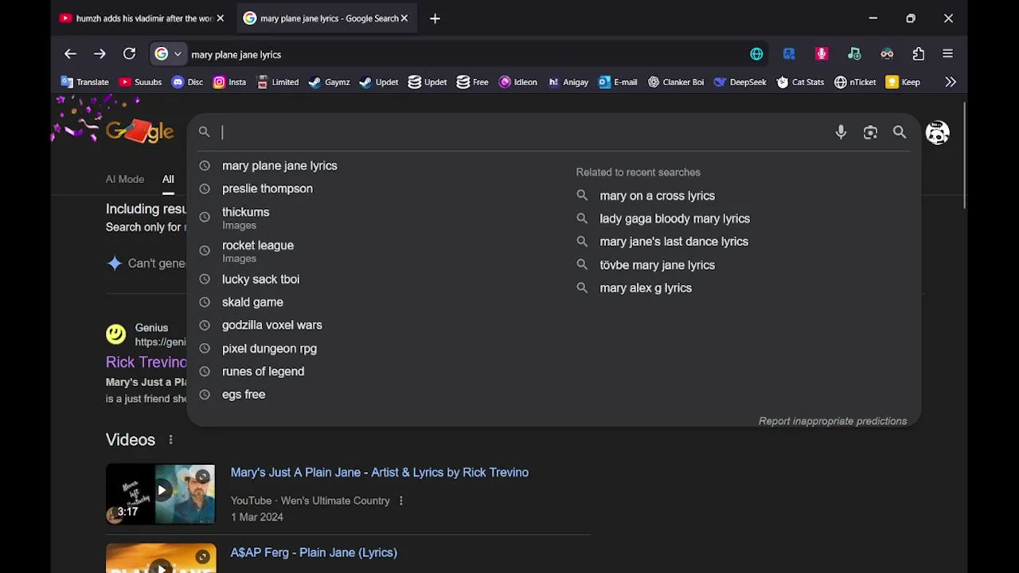Go back to the previous page
The width and height of the screenshot is (1019, 573).
[x=70, y=54]
